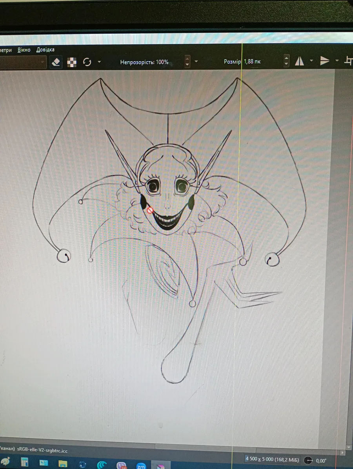Open horizontal mirror options dropdown arrow
Viewport: 353px width, 469px height.
coord(311,60)
